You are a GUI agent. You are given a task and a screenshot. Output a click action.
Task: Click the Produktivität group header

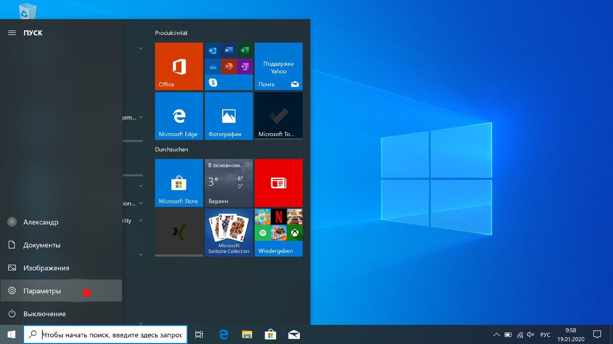point(171,33)
